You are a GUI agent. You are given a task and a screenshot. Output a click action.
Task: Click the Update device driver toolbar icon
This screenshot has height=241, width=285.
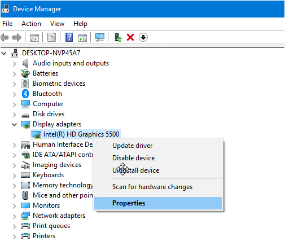tap(118, 37)
